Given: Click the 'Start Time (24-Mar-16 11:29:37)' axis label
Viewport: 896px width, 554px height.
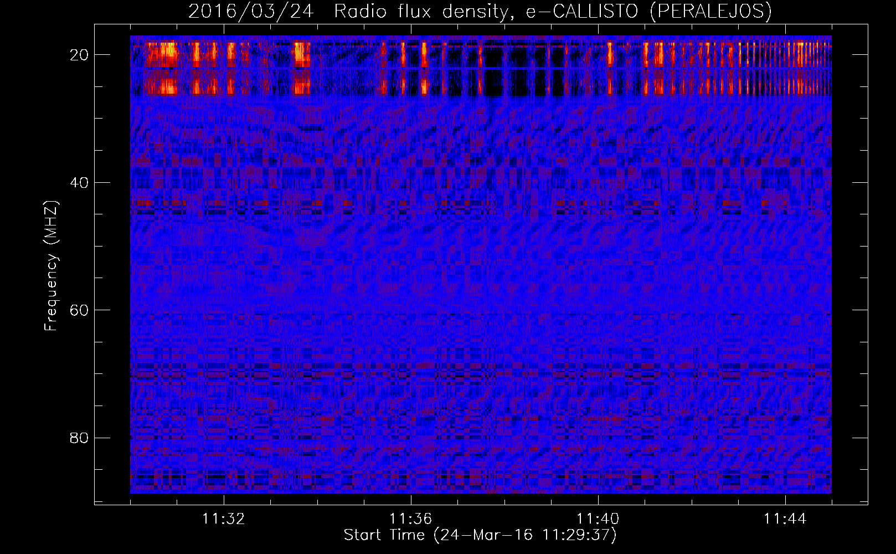Looking at the screenshot, I should click(x=480, y=535).
